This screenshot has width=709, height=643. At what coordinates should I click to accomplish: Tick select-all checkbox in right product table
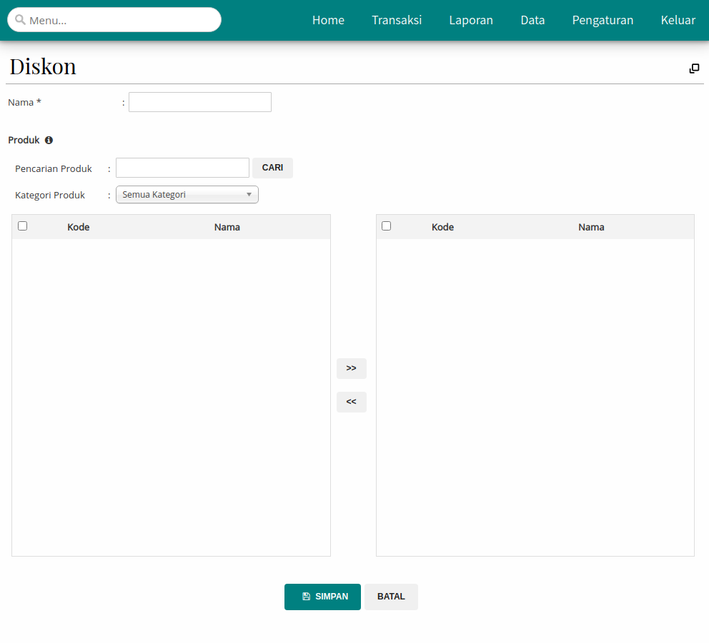387,226
